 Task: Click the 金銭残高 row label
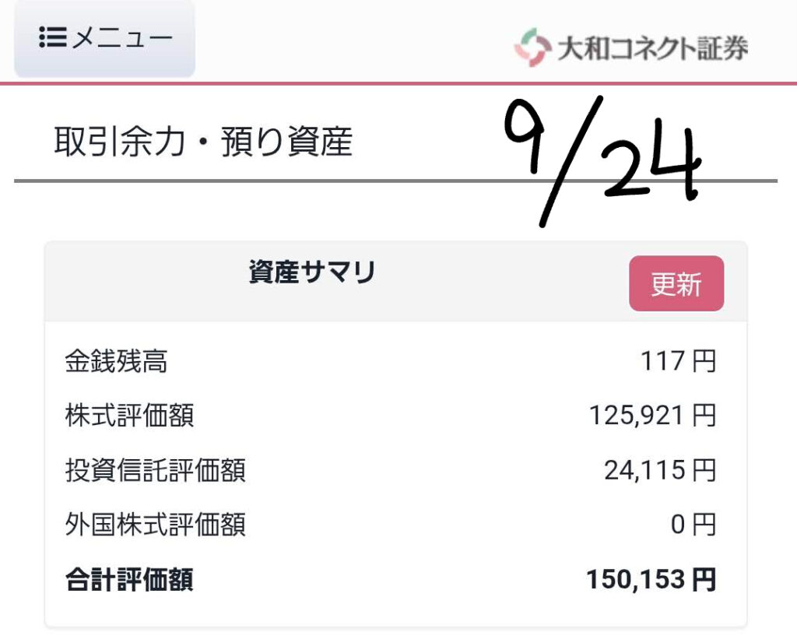point(116,361)
